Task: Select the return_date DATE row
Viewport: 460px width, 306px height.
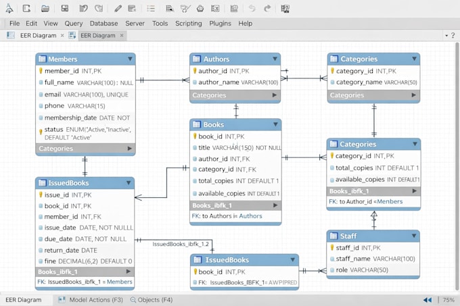Action: point(85,251)
